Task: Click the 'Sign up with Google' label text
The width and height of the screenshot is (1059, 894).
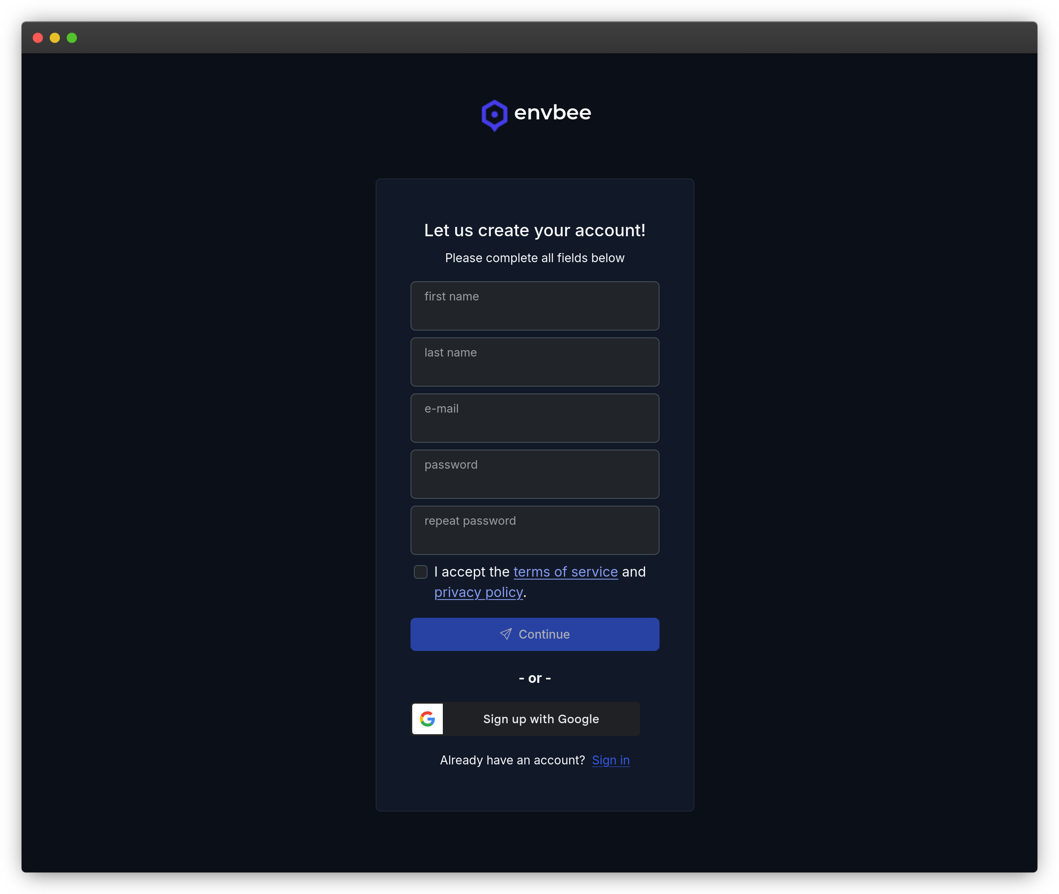Action: 541,719
